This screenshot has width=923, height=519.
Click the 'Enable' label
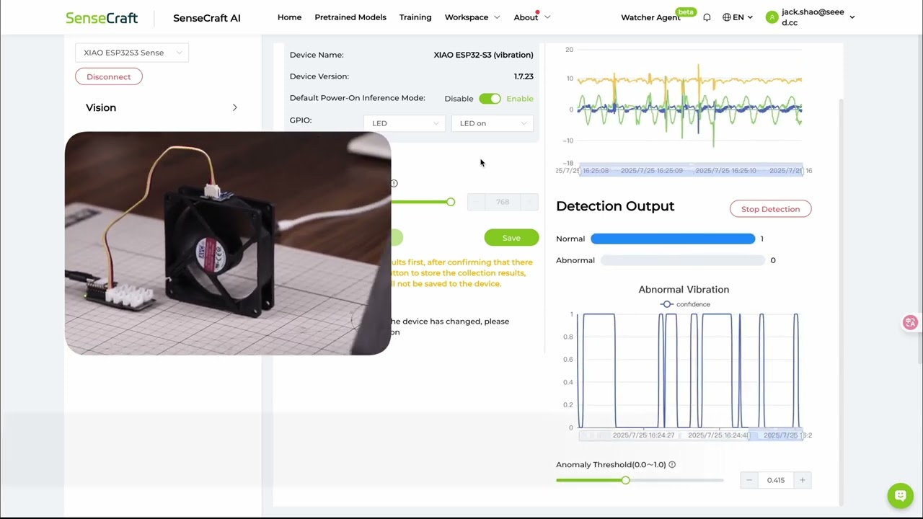(x=520, y=99)
